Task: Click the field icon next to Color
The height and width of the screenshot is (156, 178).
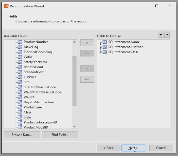Action: click(20, 57)
